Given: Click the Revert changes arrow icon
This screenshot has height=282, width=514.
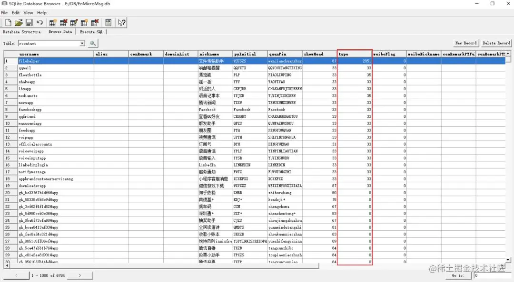Looking at the screenshot, I should (40, 23).
